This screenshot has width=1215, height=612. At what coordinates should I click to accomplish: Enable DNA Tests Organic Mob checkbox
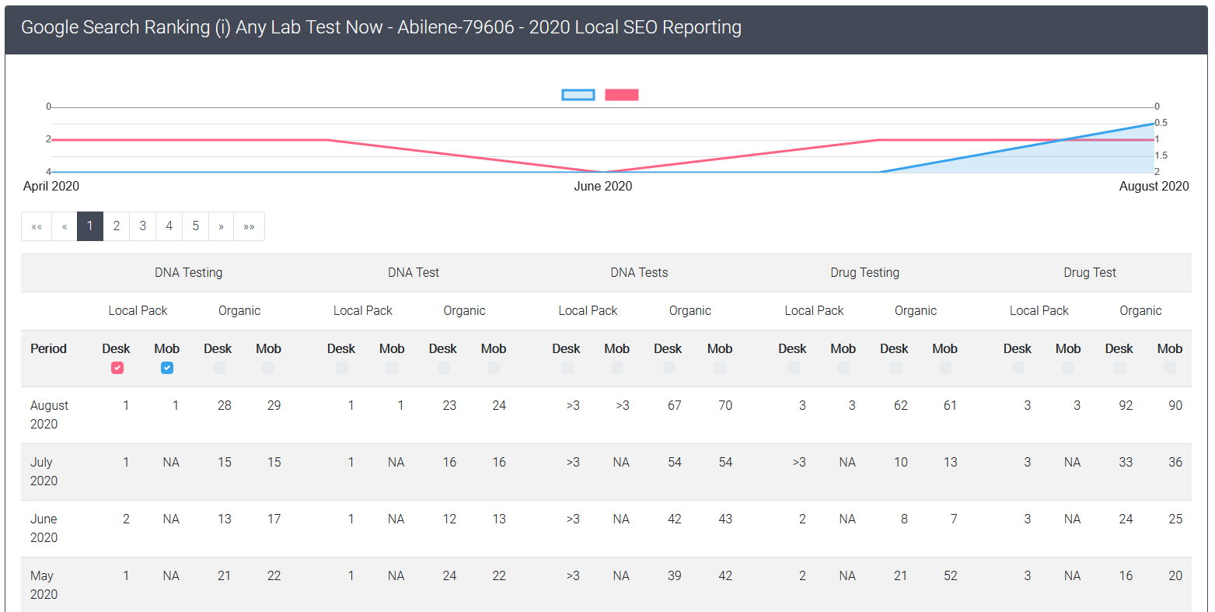(720, 368)
